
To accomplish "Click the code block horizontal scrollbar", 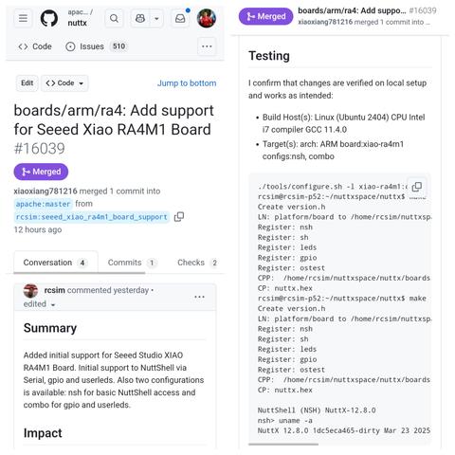I will click(x=283, y=444).
